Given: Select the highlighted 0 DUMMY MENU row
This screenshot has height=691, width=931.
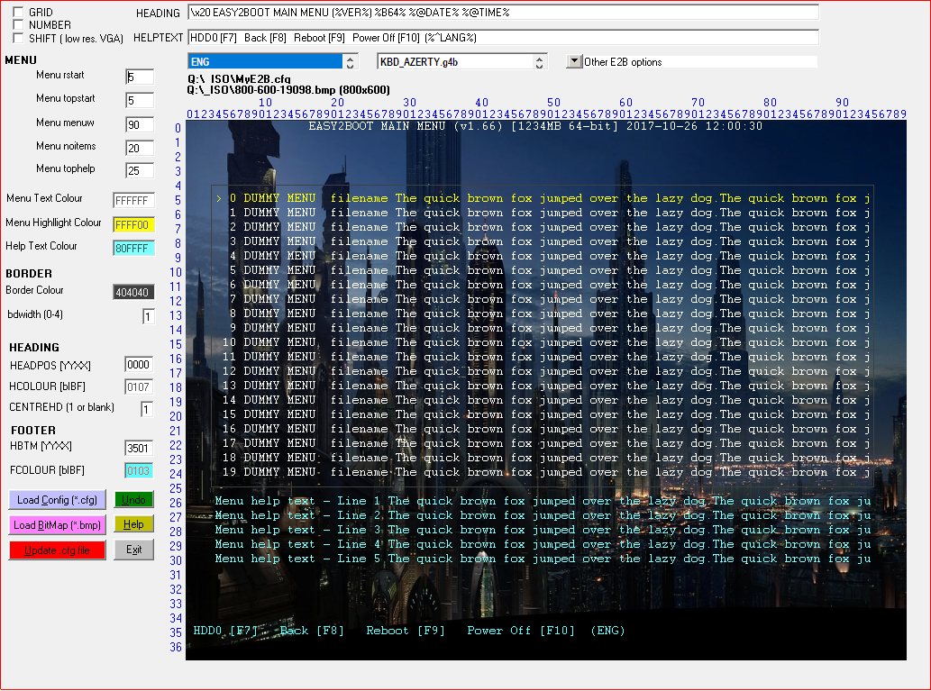Looking at the screenshot, I should tap(543, 198).
